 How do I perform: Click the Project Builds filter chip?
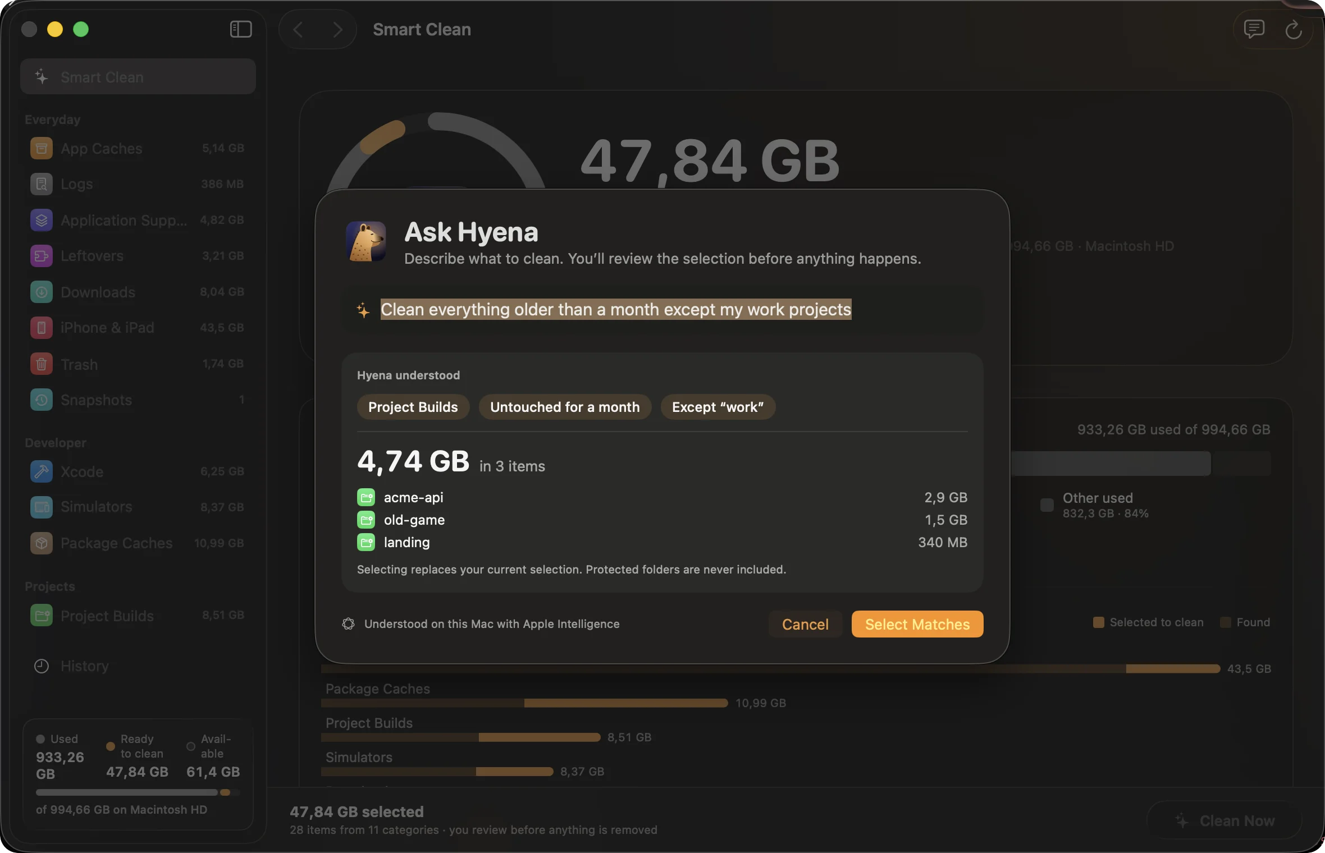point(413,407)
